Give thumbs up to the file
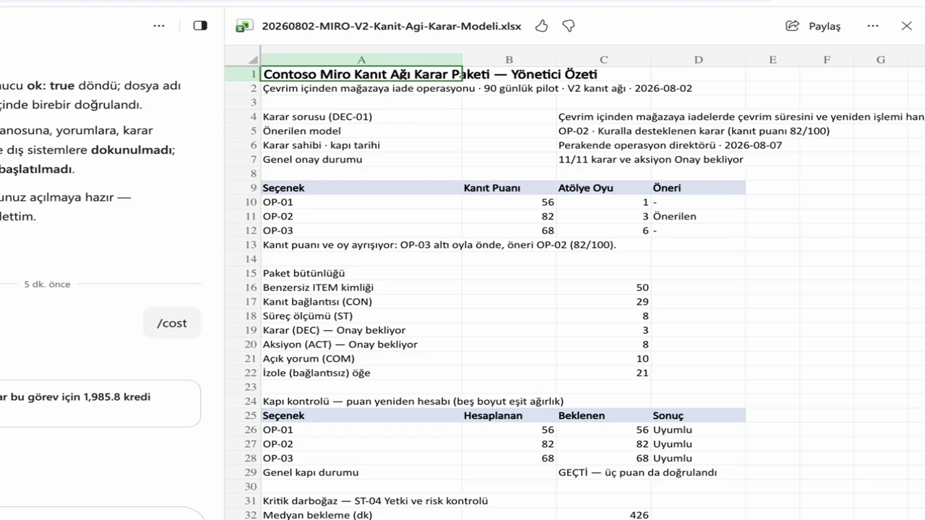This screenshot has width=925, height=520. coord(541,26)
